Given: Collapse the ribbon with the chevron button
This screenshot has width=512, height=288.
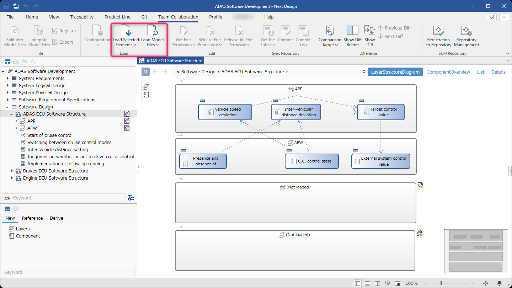Looking at the screenshot, I should 507,53.
